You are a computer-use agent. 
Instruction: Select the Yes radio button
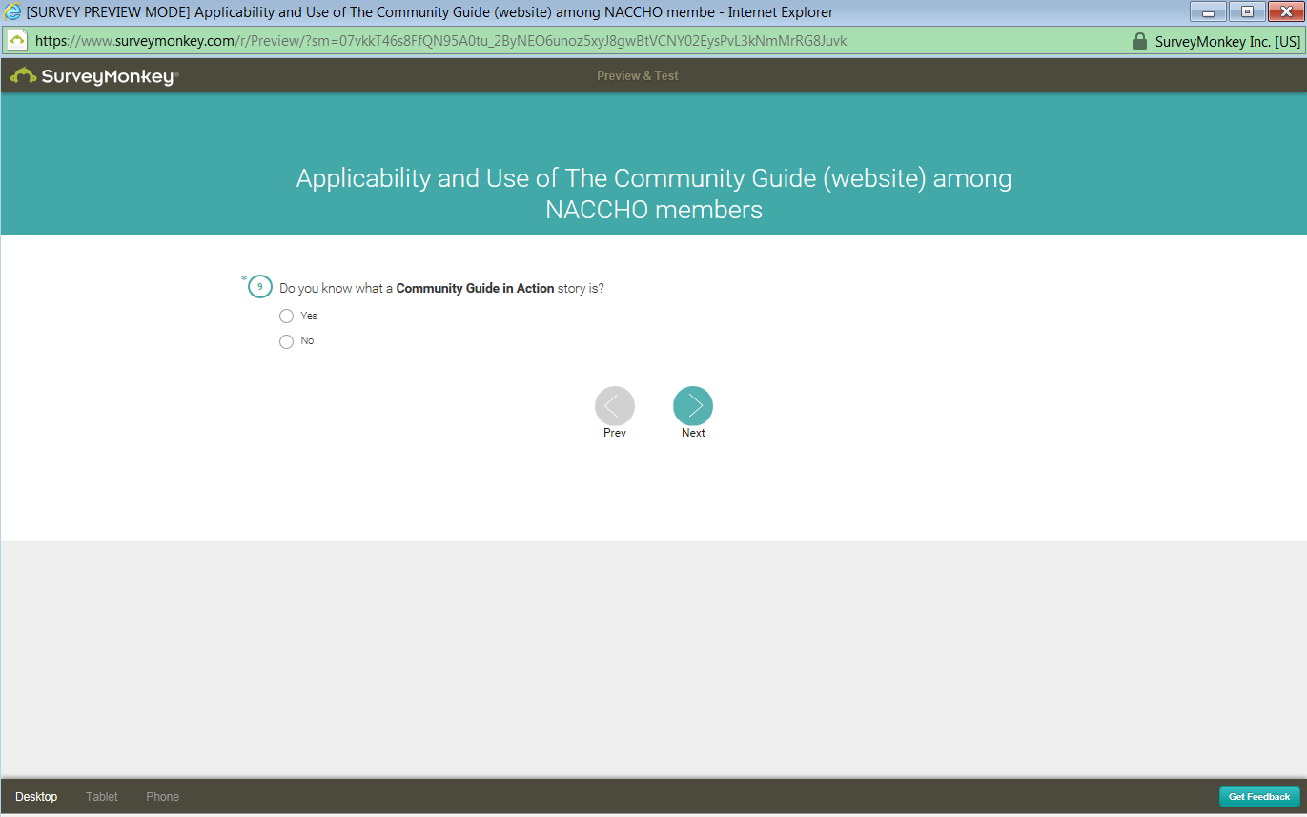[286, 317]
